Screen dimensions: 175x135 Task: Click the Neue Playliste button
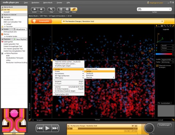20,39
